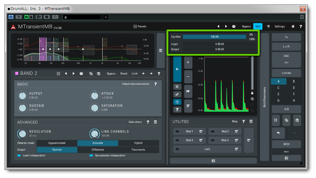
Task: Open global help question mark
Action: point(300,26)
